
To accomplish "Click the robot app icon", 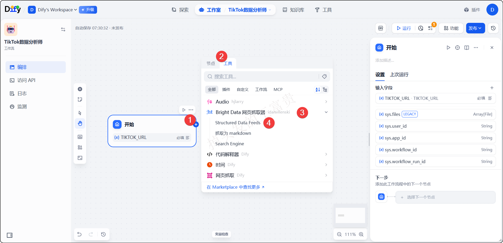I will point(11,29).
